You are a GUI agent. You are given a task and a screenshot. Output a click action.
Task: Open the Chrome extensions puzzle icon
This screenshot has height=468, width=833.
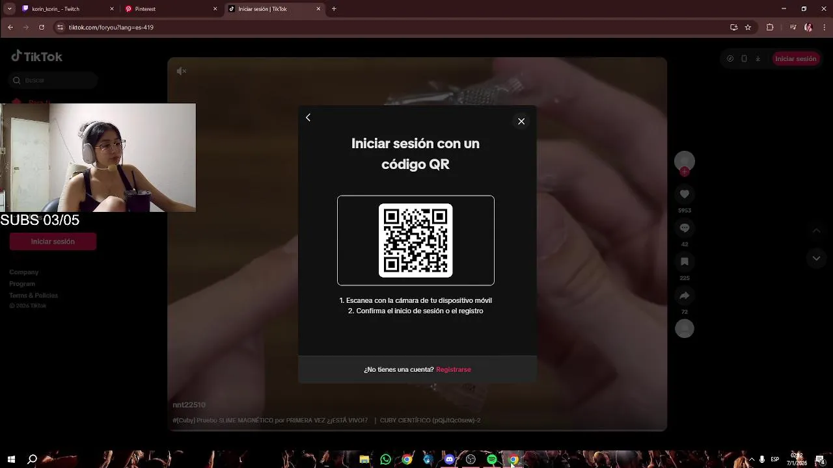(770, 27)
